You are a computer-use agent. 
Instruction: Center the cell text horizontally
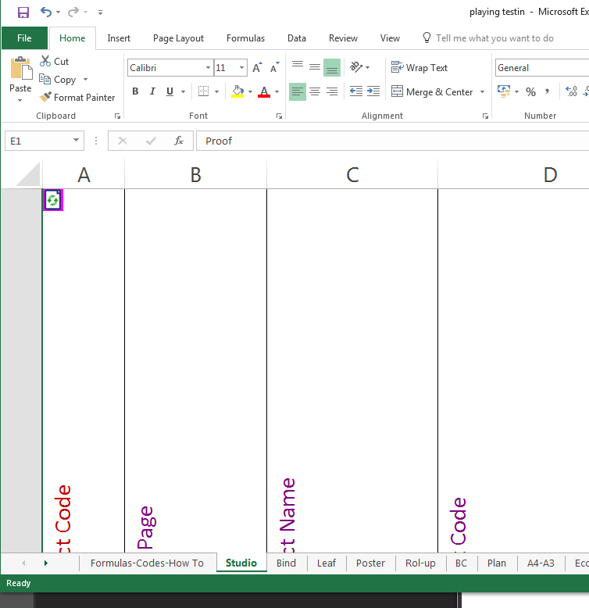coord(315,91)
